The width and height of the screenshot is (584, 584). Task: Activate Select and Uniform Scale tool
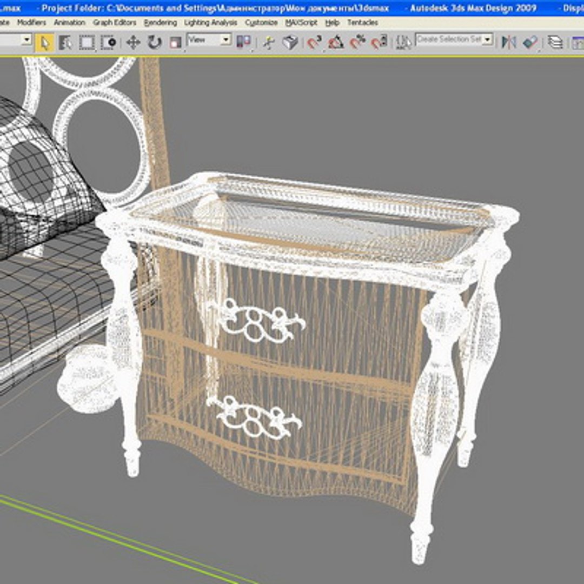point(175,43)
